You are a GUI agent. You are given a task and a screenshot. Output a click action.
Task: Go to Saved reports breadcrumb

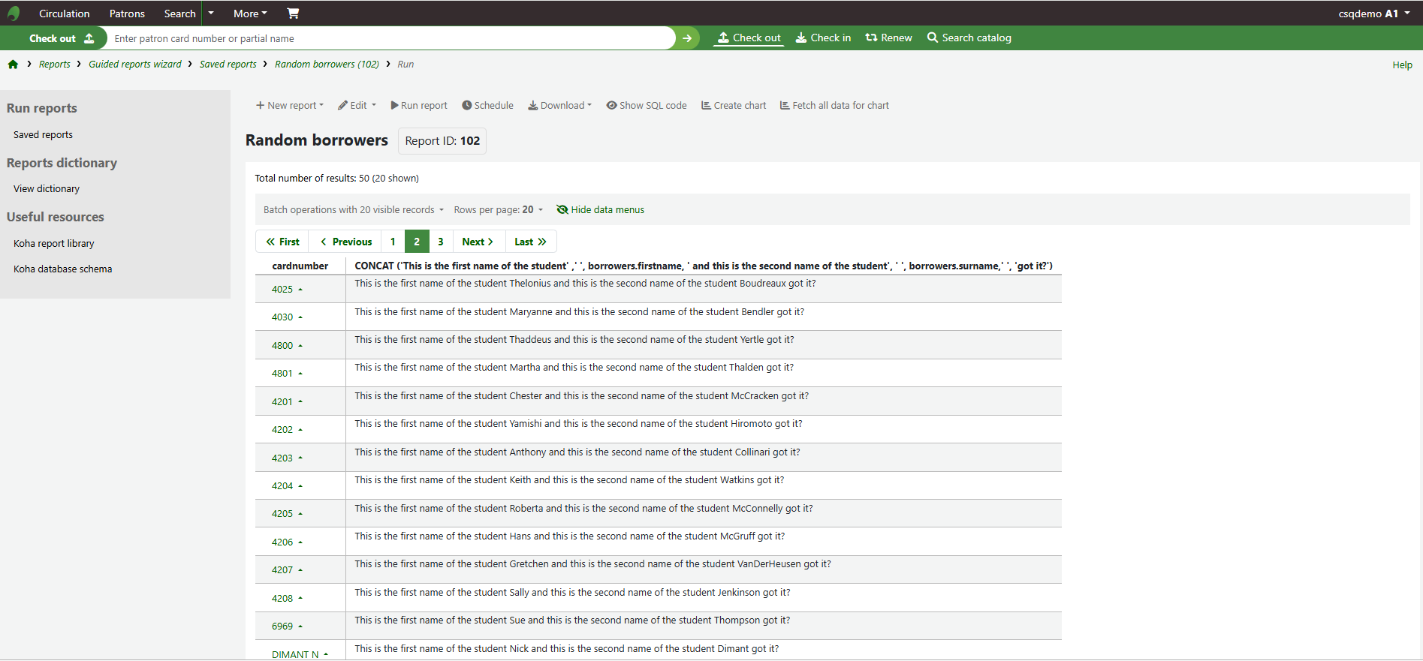tap(228, 65)
